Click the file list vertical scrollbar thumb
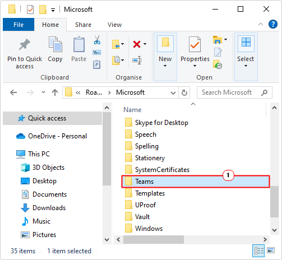Viewport: 282px width, 260px height. [x=274, y=202]
